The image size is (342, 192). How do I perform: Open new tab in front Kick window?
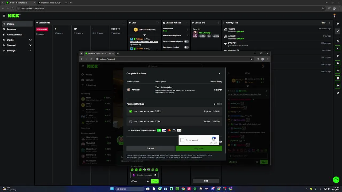118,53
